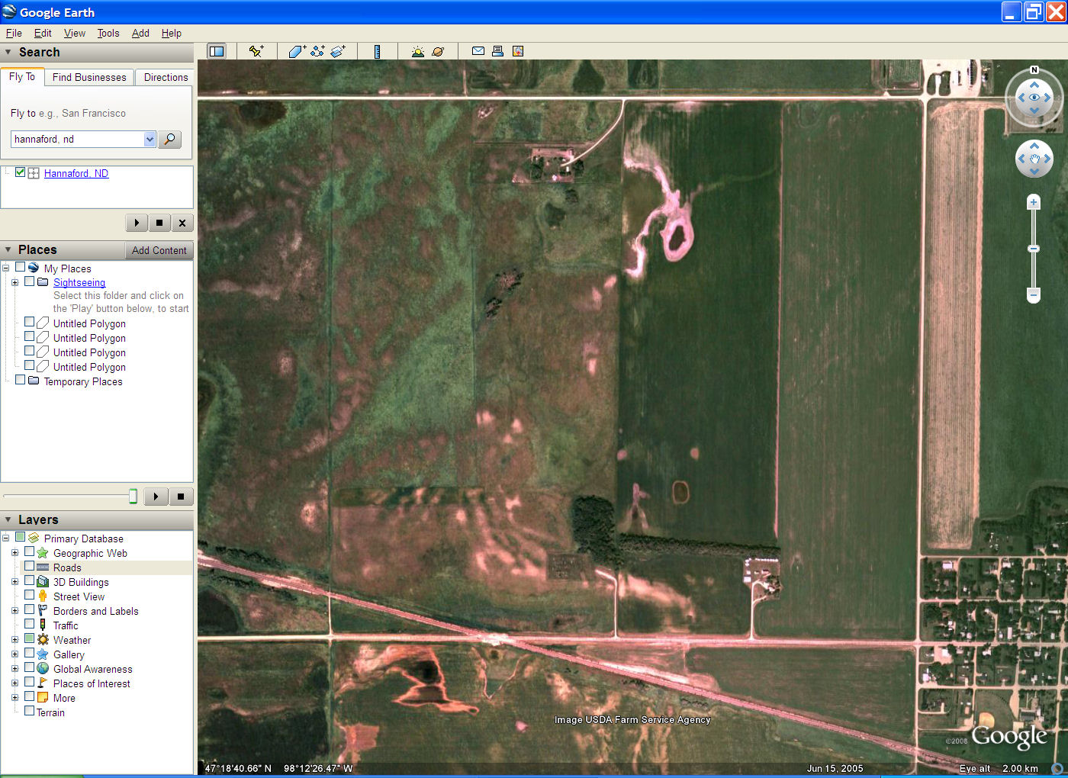Screen dimensions: 1068x778
Task: Play the Places tour button
Action: [x=156, y=497]
